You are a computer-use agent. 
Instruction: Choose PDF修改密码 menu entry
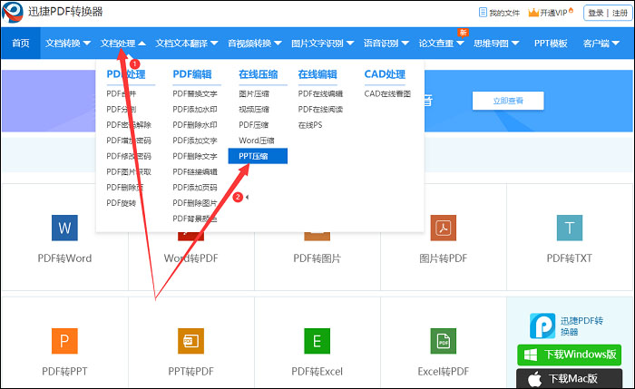[x=129, y=156]
